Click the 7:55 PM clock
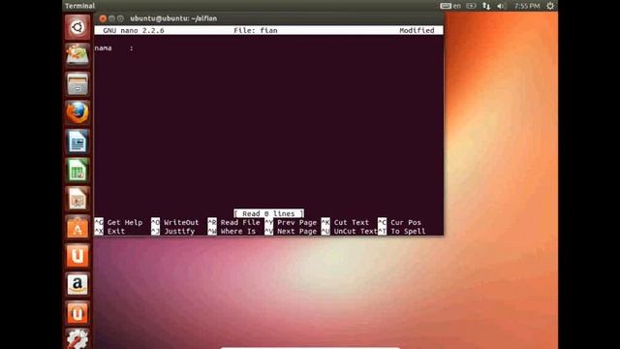Image resolution: width=620 pixels, height=349 pixels. coord(527,6)
